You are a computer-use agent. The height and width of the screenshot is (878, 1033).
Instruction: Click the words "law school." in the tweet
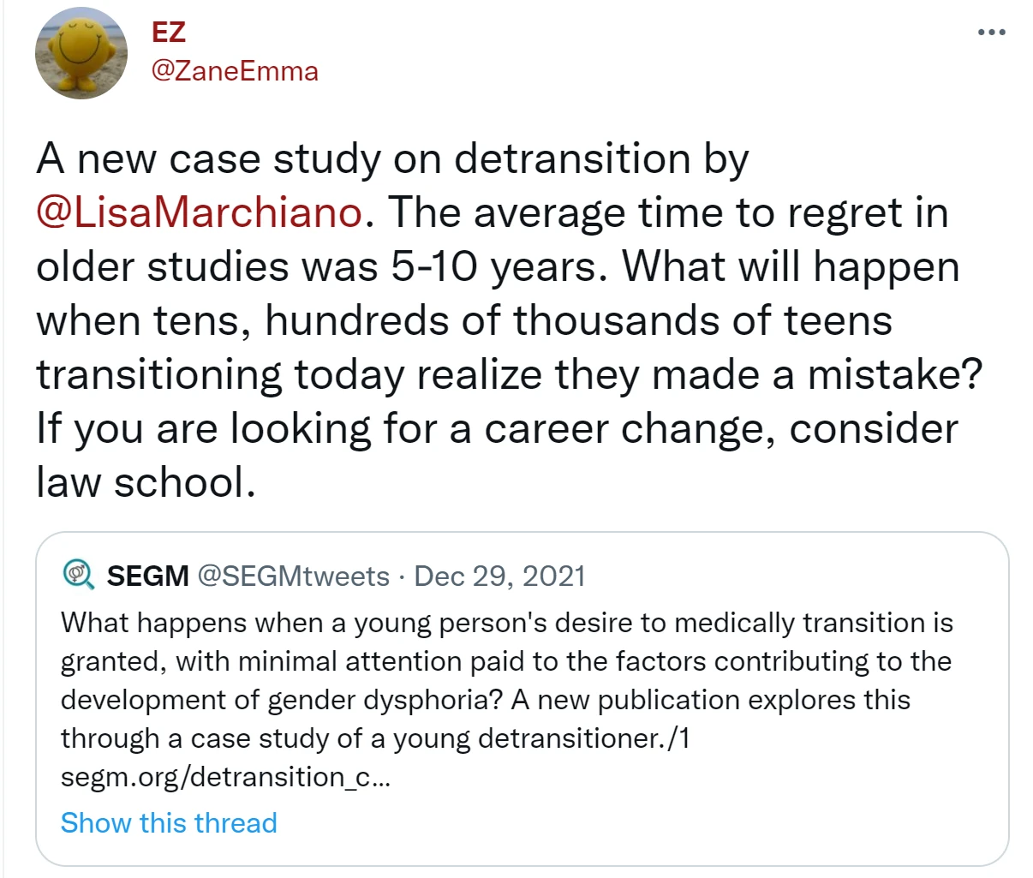coord(146,483)
